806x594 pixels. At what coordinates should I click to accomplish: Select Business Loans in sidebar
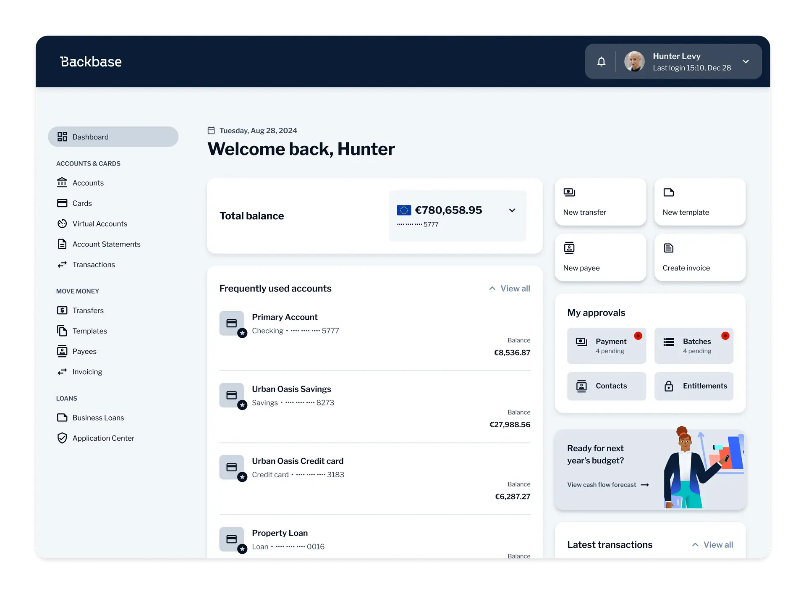[x=98, y=418]
